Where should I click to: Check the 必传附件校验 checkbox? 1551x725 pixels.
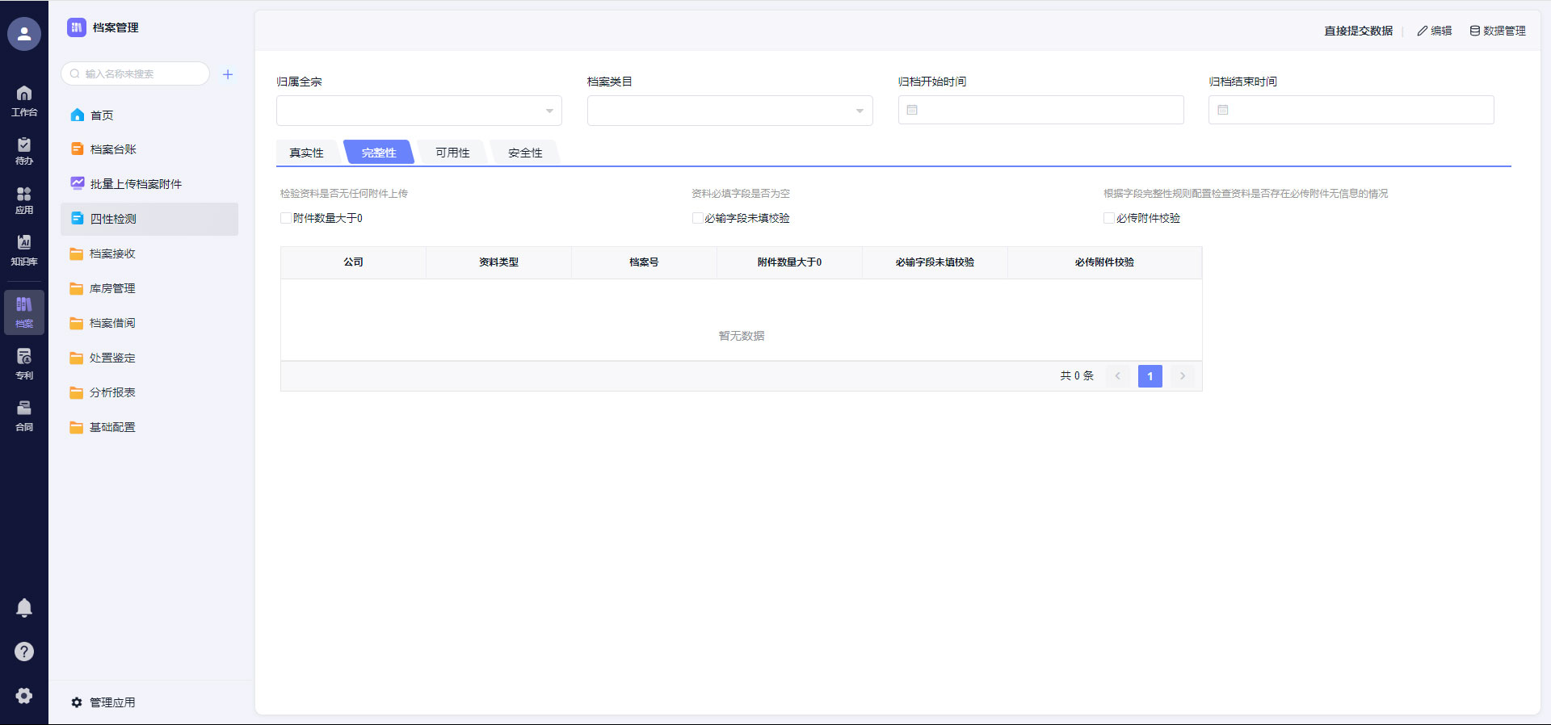[1109, 218]
